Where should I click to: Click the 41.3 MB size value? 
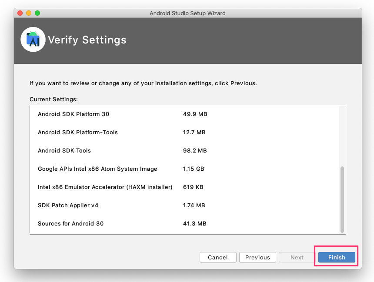[x=195, y=223]
